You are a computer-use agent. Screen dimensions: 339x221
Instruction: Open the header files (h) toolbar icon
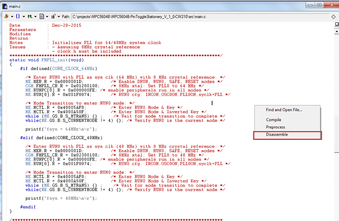pyautogui.click(x=6, y=16)
